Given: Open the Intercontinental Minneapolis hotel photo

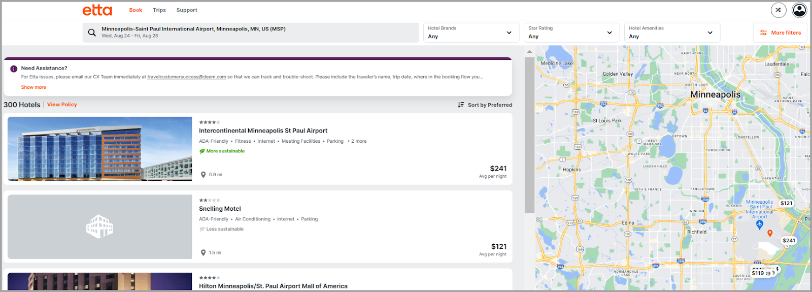Looking at the screenshot, I should (100, 149).
